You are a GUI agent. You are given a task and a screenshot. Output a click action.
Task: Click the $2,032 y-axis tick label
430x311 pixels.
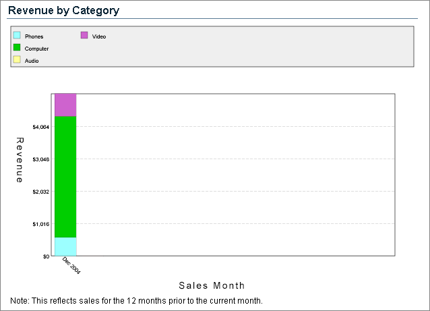pyautogui.click(x=41, y=192)
